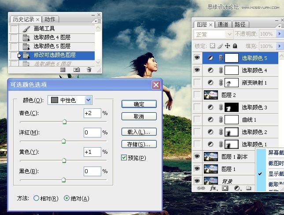Open the layer style fx button
284x215 pixels.
pyautogui.click(x=214, y=188)
